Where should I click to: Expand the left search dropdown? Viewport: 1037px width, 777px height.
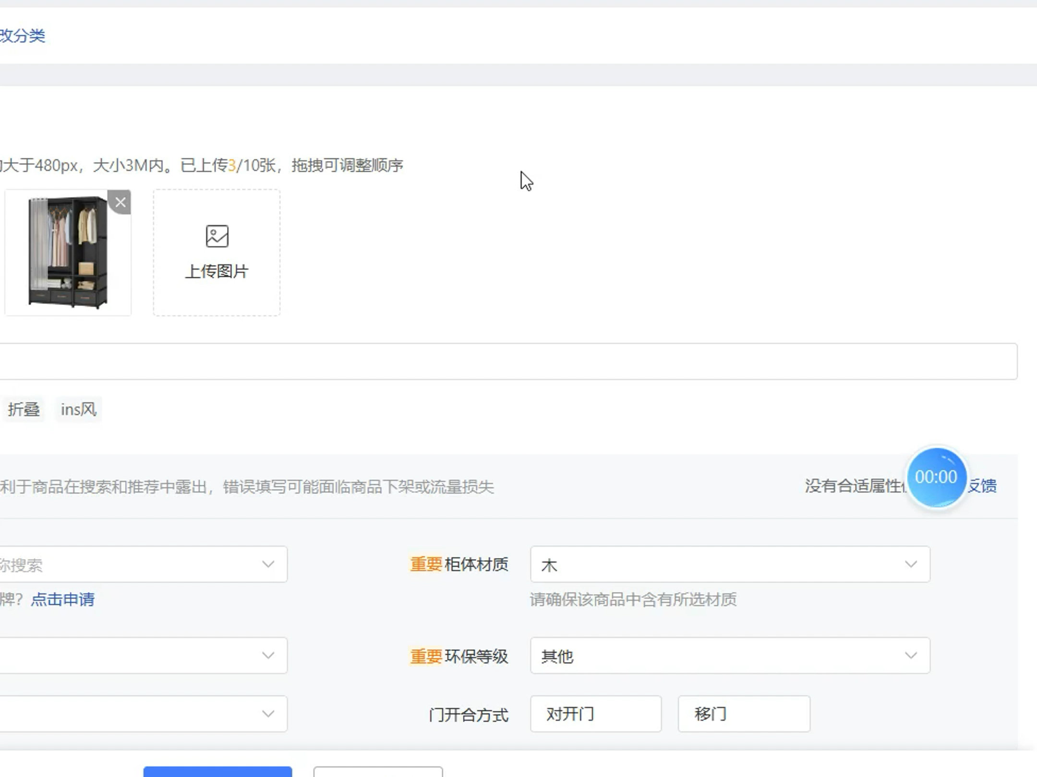click(268, 564)
